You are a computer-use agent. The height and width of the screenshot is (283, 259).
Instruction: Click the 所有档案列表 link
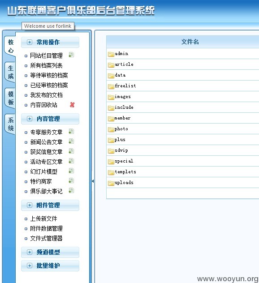point(47,65)
